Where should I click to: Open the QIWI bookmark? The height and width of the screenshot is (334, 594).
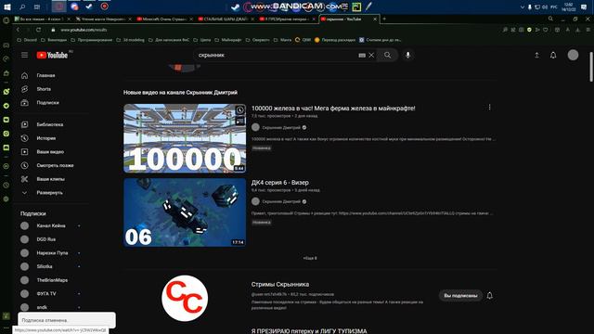[303, 40]
